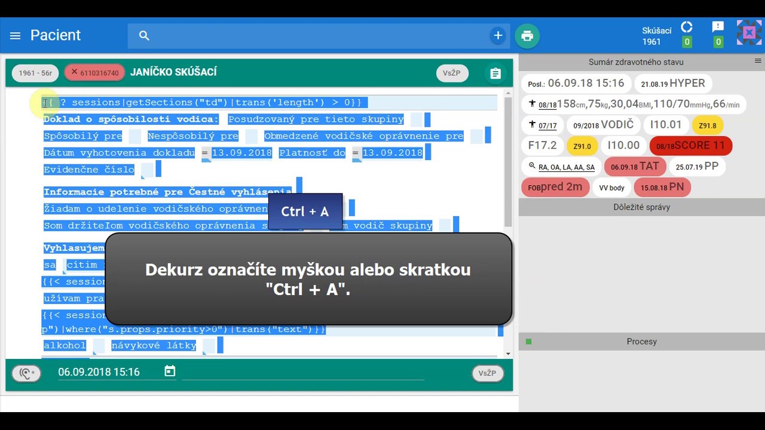Select the VV body chip
Viewport: 765px width, 430px height.
pyautogui.click(x=611, y=187)
